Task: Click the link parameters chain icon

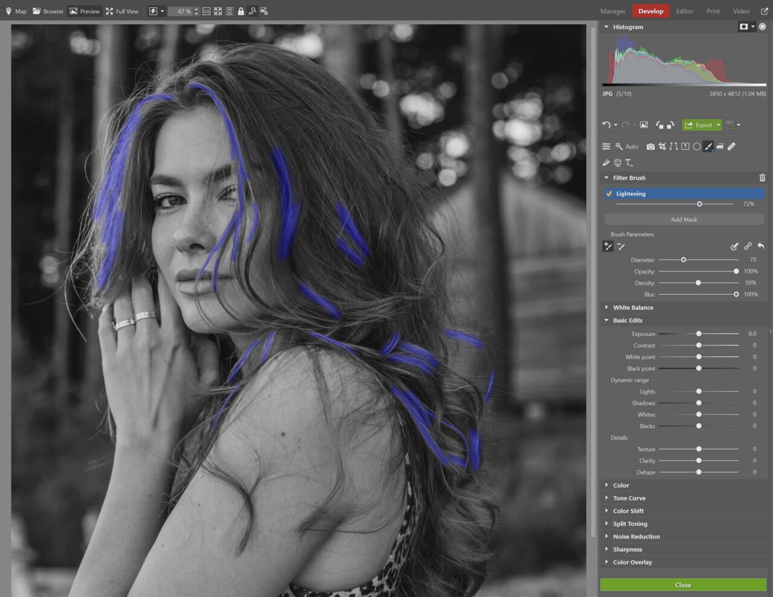Action: (748, 246)
